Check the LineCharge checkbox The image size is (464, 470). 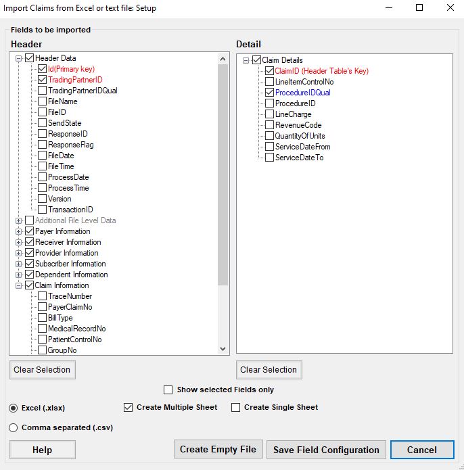pos(269,114)
